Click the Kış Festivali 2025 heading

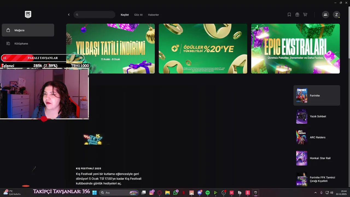(89, 169)
